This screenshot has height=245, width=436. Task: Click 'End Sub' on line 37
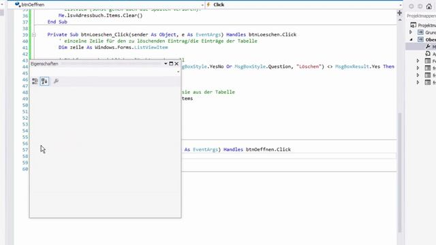pos(57,22)
